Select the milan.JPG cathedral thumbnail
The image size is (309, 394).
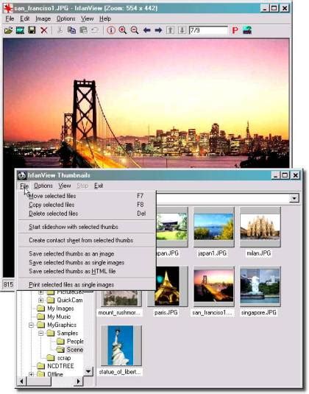260,227
